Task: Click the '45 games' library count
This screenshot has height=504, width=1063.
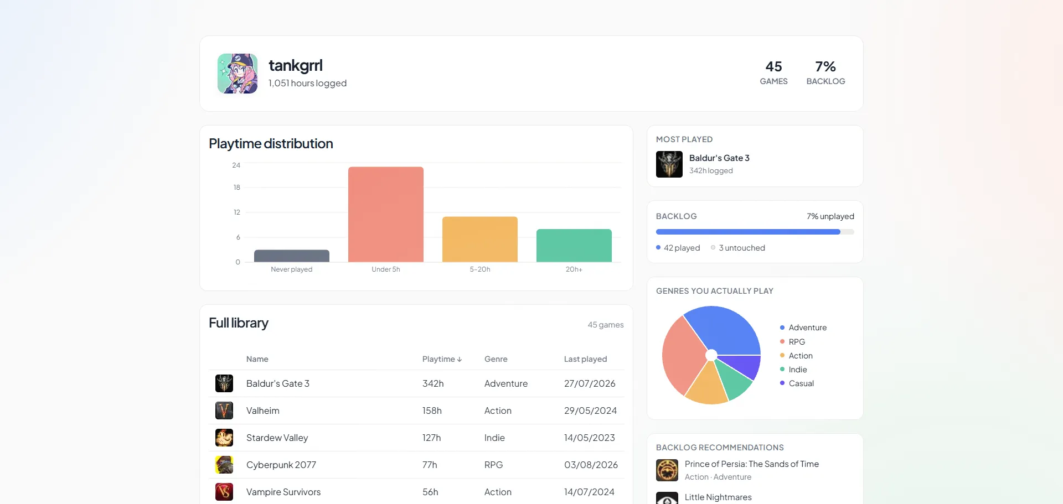Action: (x=606, y=325)
